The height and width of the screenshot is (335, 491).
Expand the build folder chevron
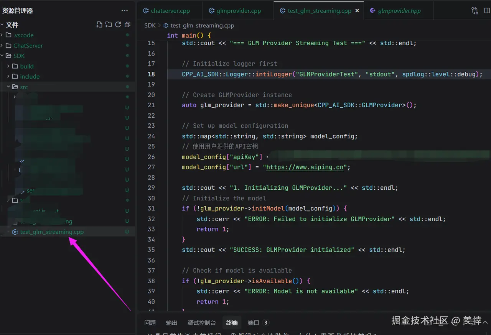click(x=8, y=66)
